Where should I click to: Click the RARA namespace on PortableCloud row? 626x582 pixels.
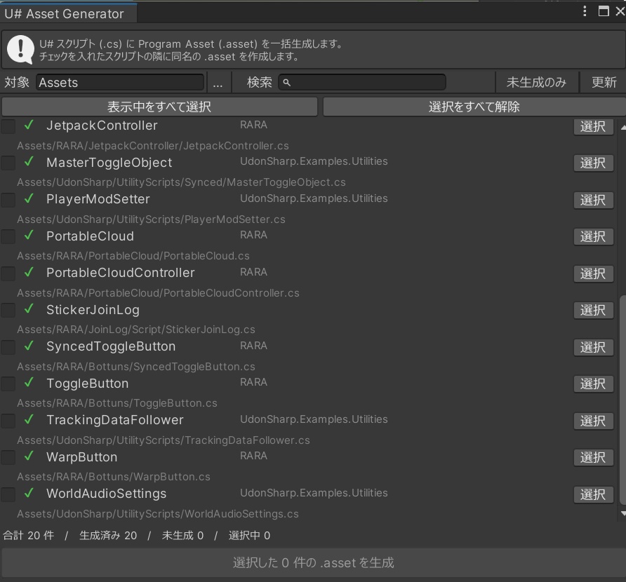click(x=253, y=235)
